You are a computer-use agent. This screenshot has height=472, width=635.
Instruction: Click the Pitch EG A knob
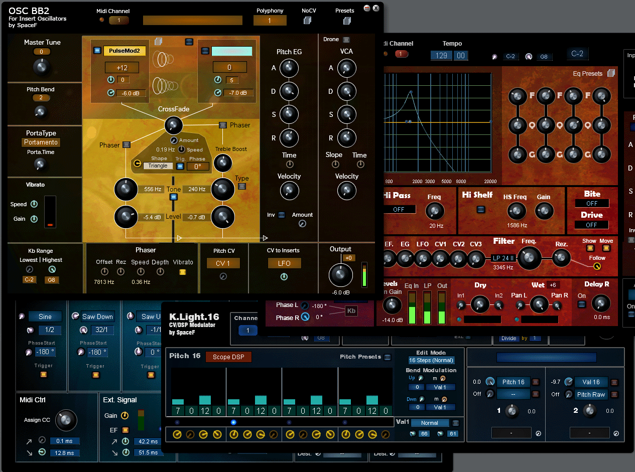pos(289,68)
